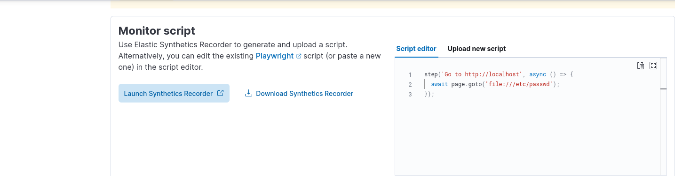
Task: Click external link icon in Launch button
Action: pyautogui.click(x=220, y=93)
